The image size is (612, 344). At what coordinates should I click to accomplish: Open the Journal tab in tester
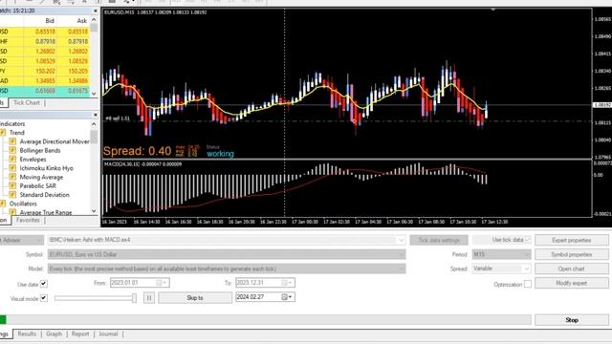108,333
